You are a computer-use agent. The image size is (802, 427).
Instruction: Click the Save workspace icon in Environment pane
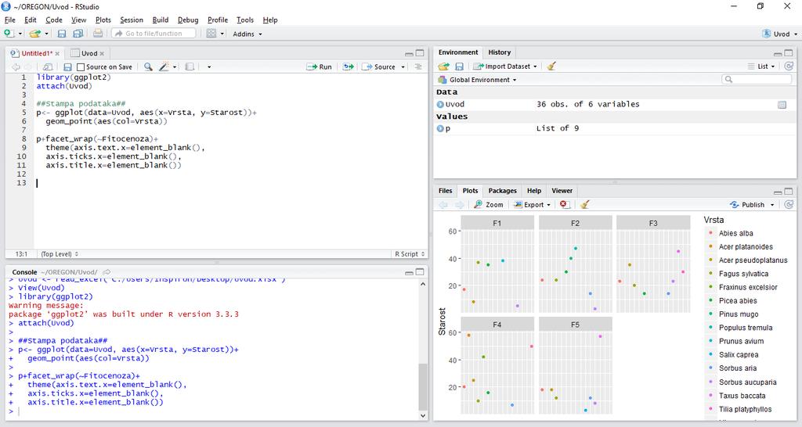[459, 66]
